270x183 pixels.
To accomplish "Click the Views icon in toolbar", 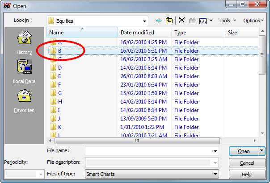I will coord(203,21).
